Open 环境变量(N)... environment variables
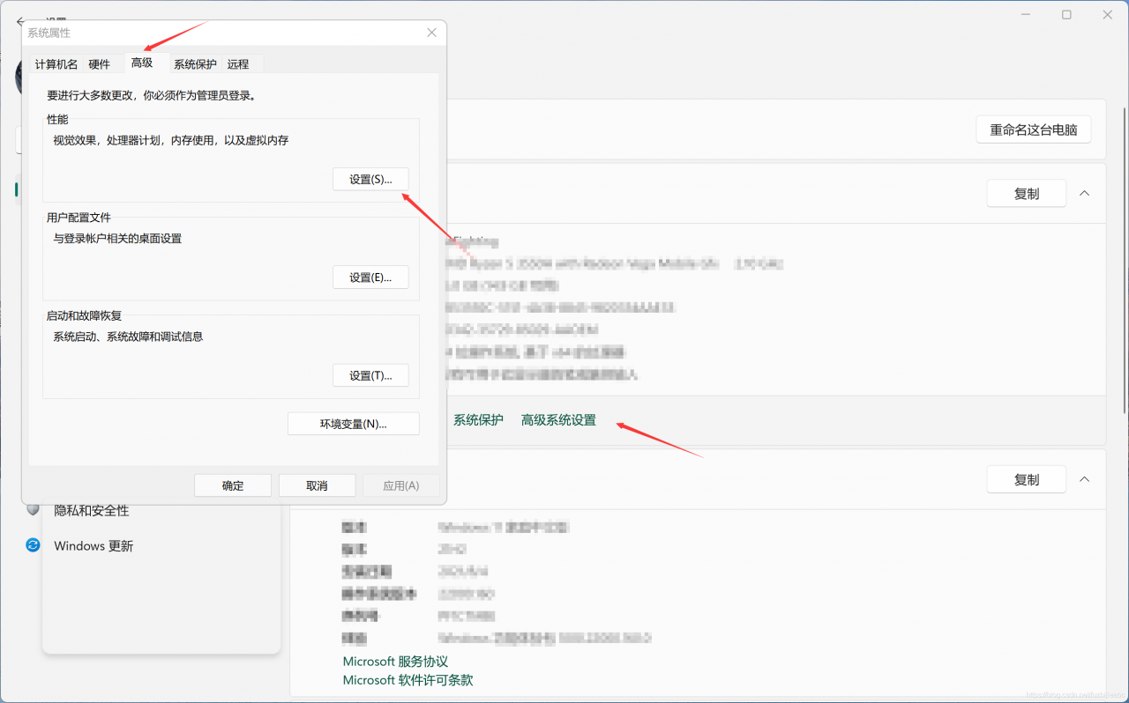The width and height of the screenshot is (1129, 703). (x=354, y=424)
